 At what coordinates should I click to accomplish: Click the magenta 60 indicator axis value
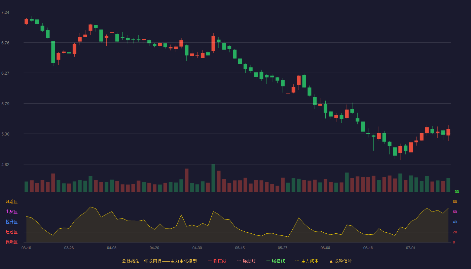tap(455, 212)
